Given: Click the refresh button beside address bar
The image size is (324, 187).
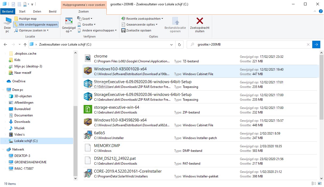Looking at the screenshot, I should coord(179,44).
